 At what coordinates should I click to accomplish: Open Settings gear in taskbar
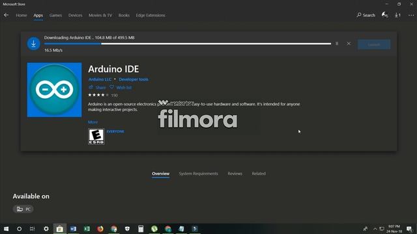point(46,229)
